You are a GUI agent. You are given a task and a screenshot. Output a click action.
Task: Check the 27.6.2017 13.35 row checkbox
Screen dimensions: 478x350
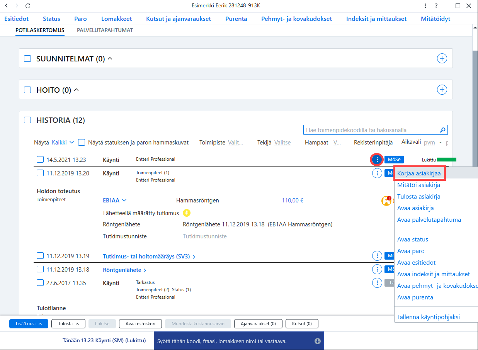click(x=40, y=283)
